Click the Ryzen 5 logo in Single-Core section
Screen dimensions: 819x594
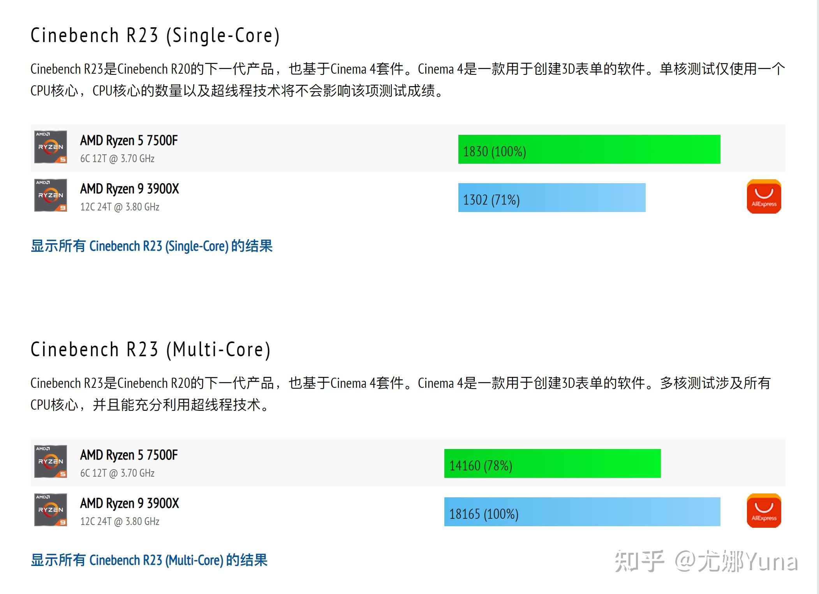51,147
